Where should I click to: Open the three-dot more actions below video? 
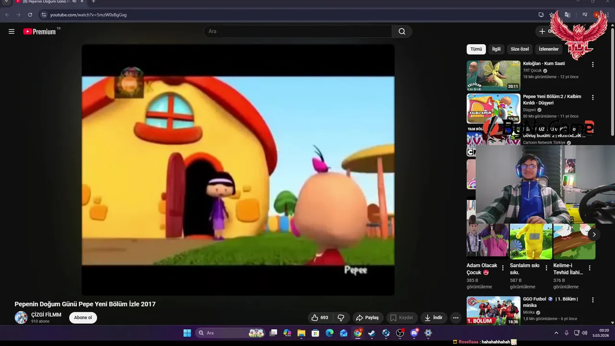pyautogui.click(x=455, y=318)
